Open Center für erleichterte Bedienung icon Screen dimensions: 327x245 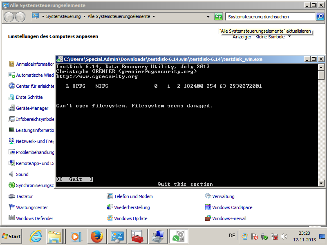click(x=12, y=86)
